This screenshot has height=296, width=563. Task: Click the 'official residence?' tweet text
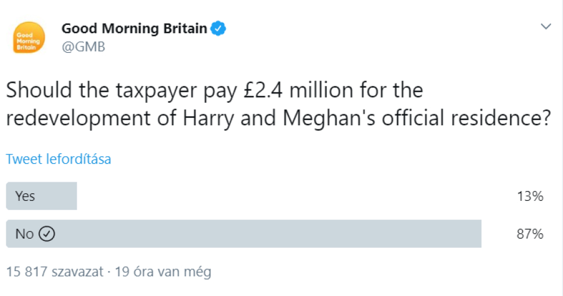[x=466, y=118]
